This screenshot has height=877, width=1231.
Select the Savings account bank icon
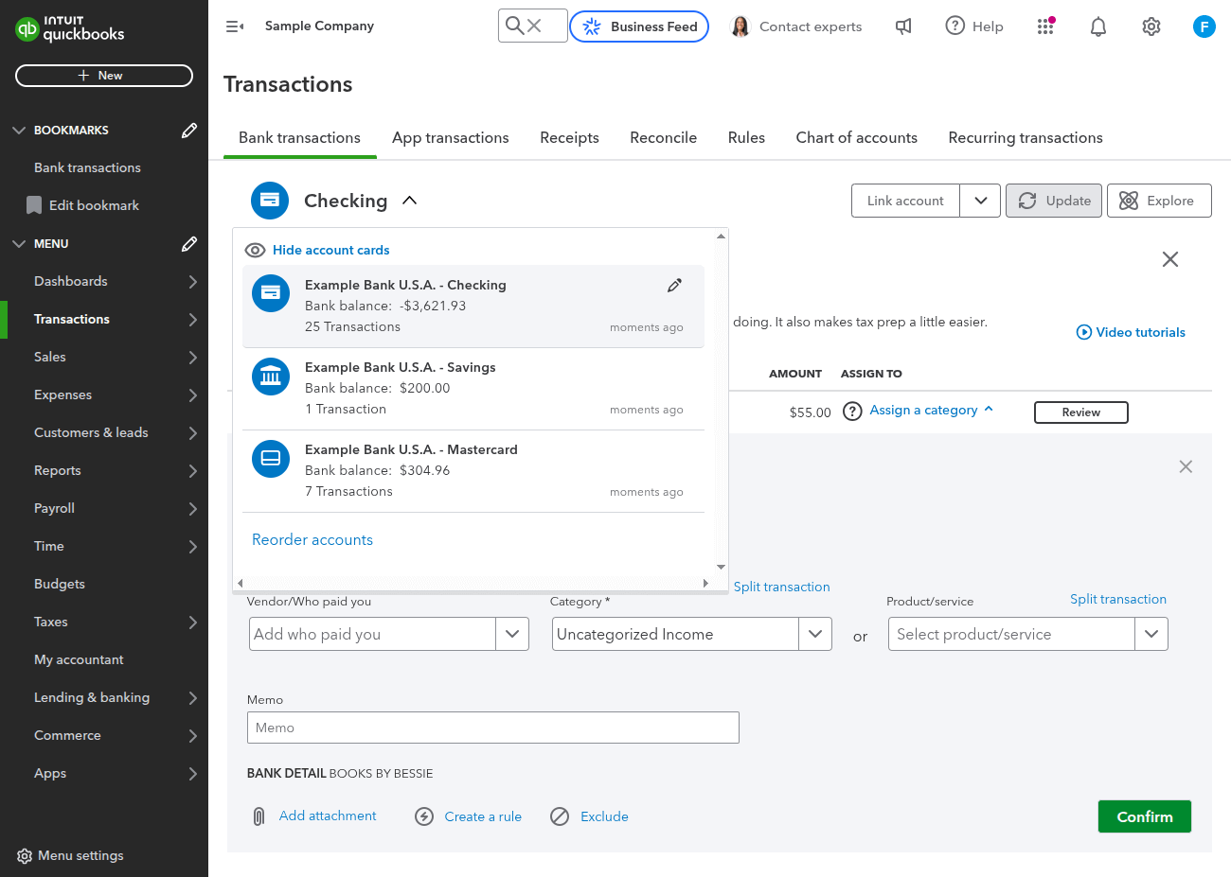tap(271, 376)
